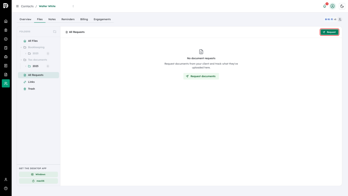This screenshot has width=348, height=196.
Task: Click the No document requests text
Action: tap(201, 58)
